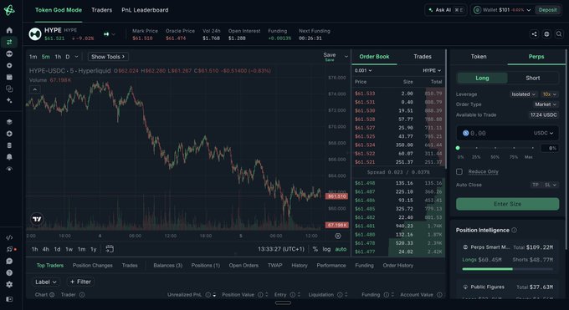The width and height of the screenshot is (569, 310).
Task: Open settings gear in left sidebar
Action: pos(9,285)
